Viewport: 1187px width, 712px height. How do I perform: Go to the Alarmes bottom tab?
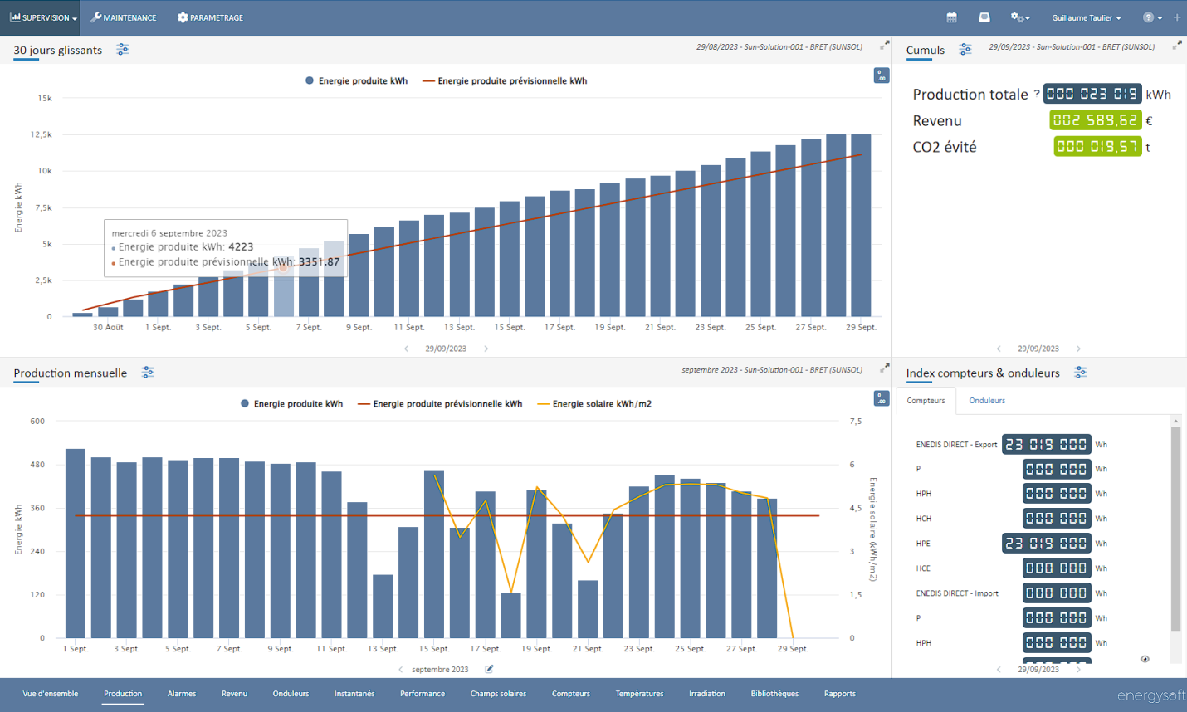point(182,694)
